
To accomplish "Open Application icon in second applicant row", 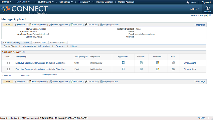I will pyautogui.click(x=123, y=69).
